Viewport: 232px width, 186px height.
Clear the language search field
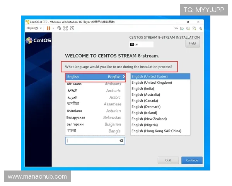[121, 141]
